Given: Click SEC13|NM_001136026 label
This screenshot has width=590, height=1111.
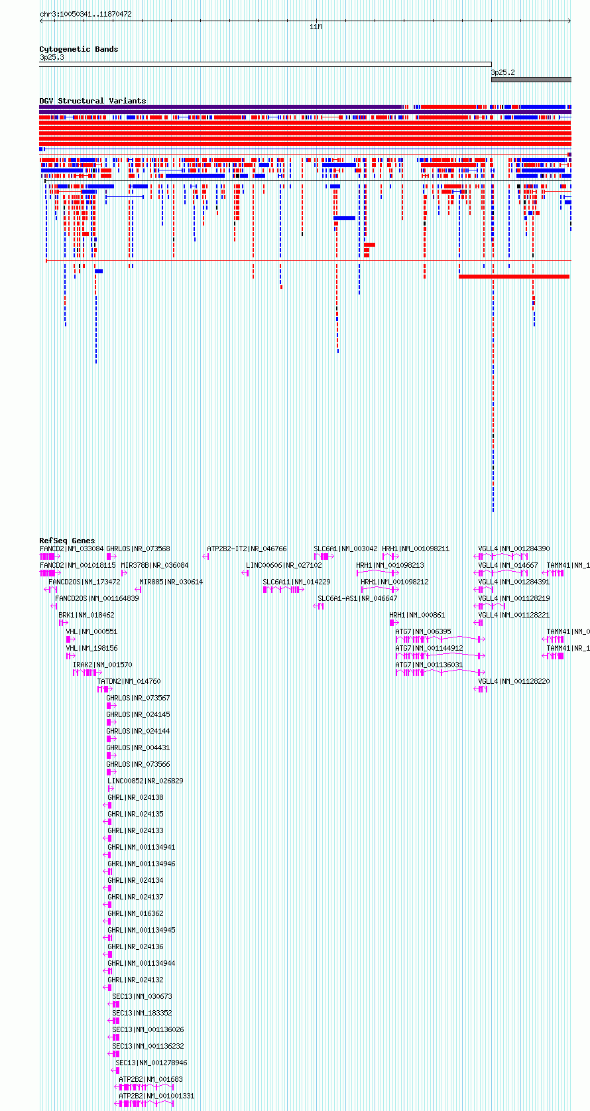Looking at the screenshot, I should coord(148,1029).
